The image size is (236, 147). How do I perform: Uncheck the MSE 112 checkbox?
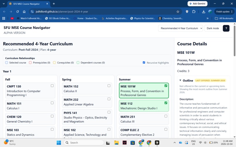coord(166,103)
